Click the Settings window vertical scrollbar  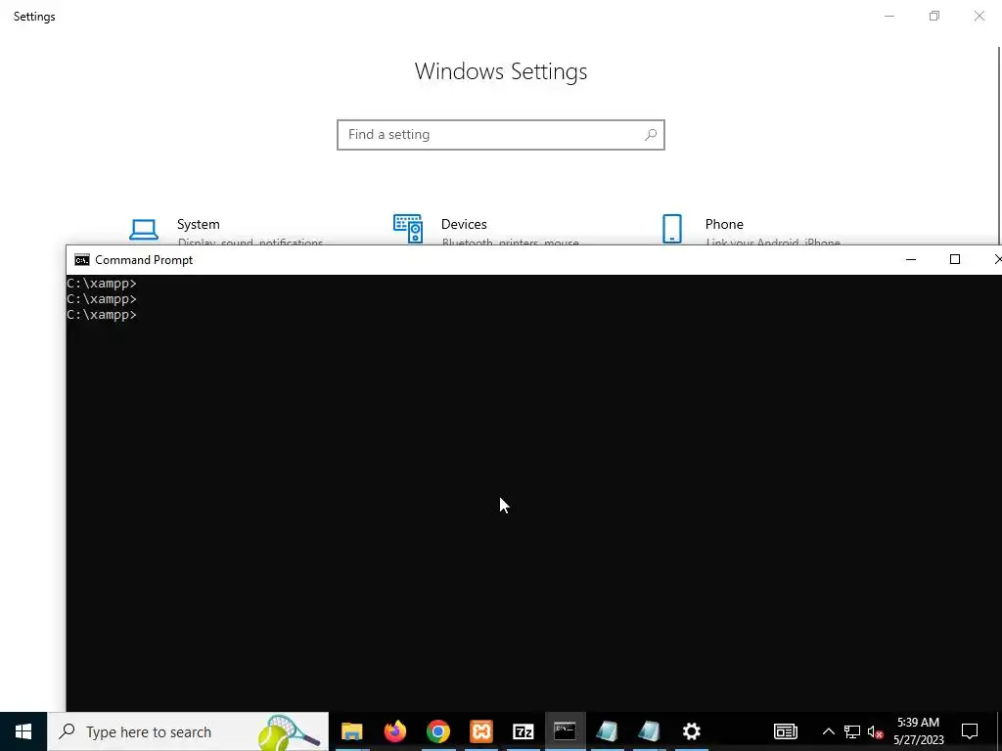coord(999,144)
